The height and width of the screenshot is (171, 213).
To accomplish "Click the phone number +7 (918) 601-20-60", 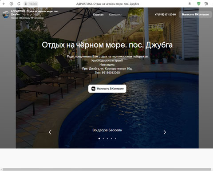I will tap(165, 15).
